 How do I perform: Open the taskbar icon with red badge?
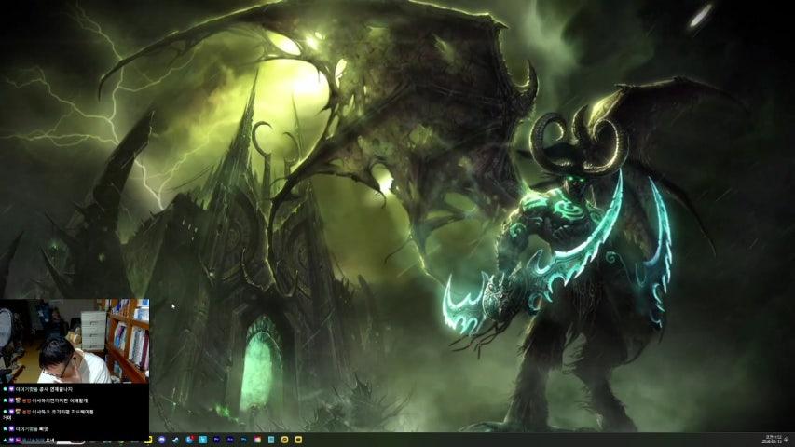(189, 439)
